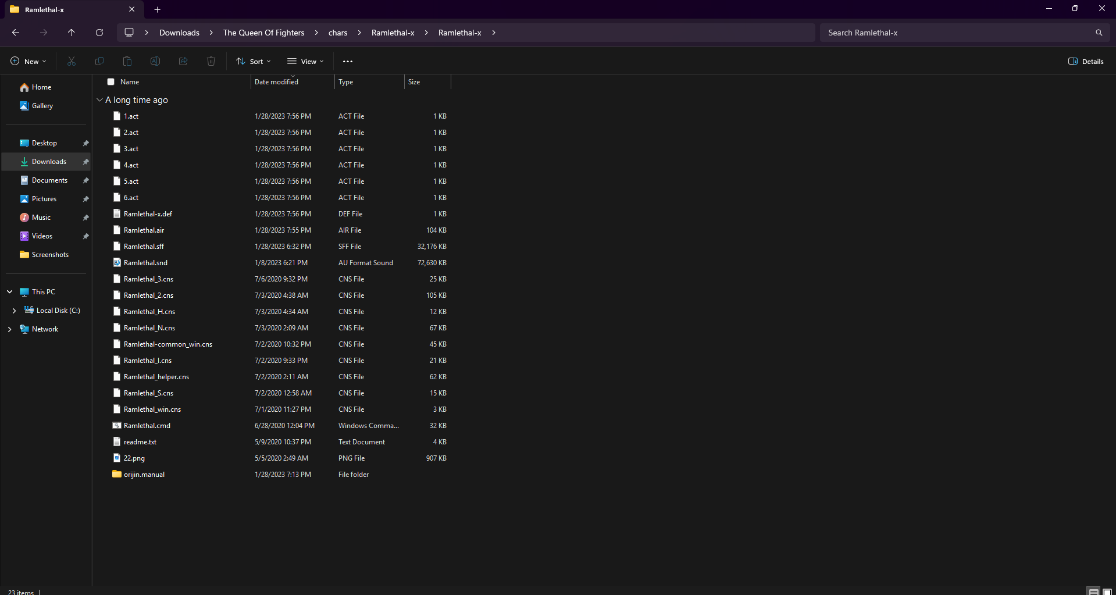The width and height of the screenshot is (1116, 595).
Task: Open a new tab with plus button
Action: click(x=157, y=9)
